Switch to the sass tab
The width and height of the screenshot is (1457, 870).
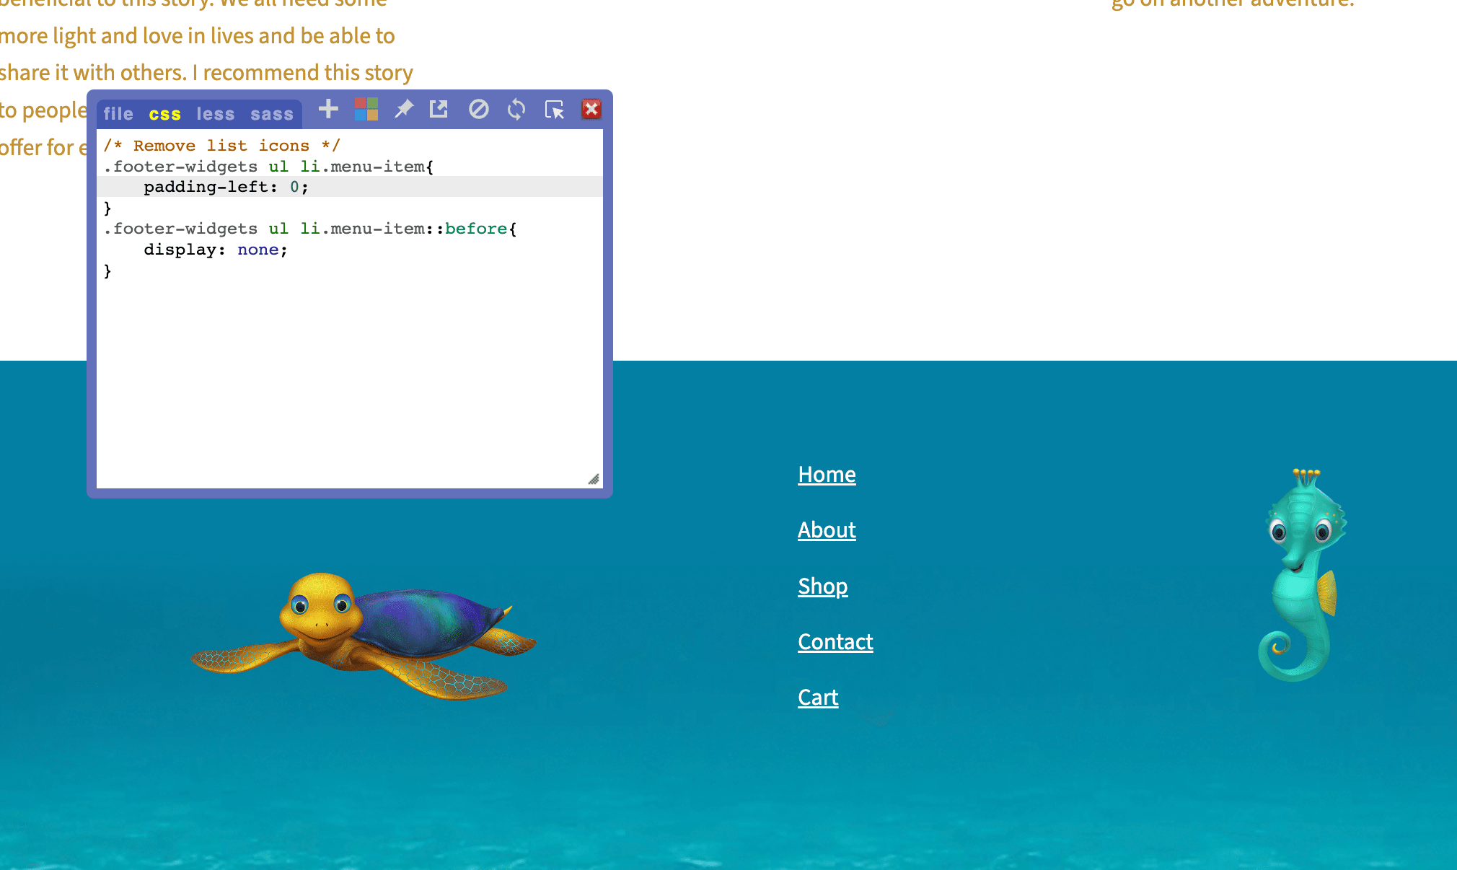[272, 114]
